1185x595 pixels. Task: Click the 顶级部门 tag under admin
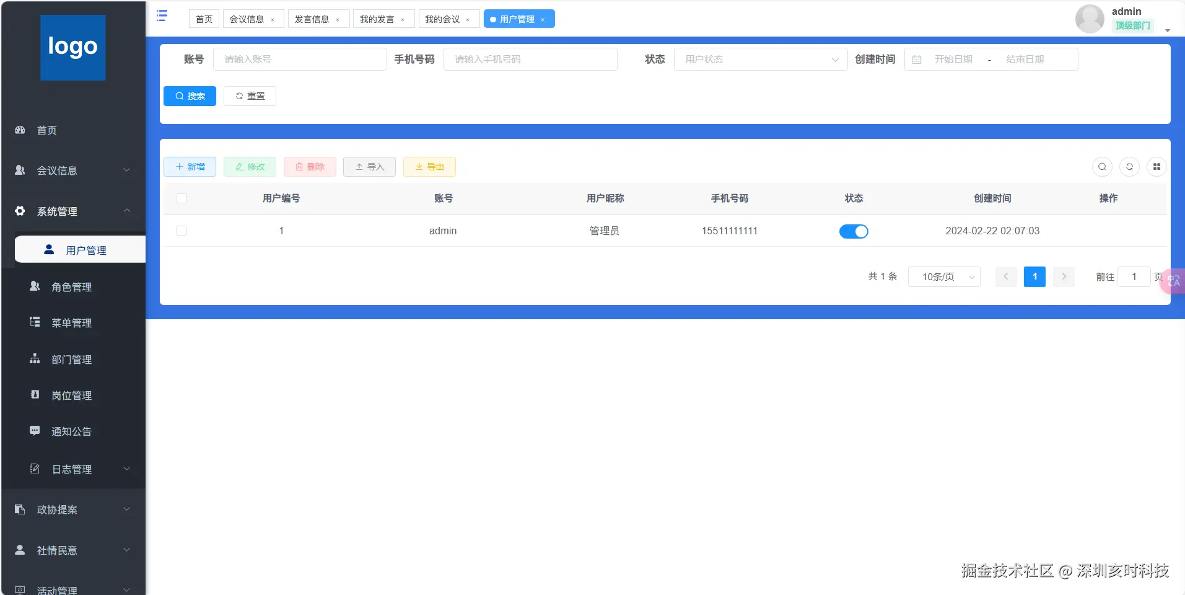(x=1132, y=25)
